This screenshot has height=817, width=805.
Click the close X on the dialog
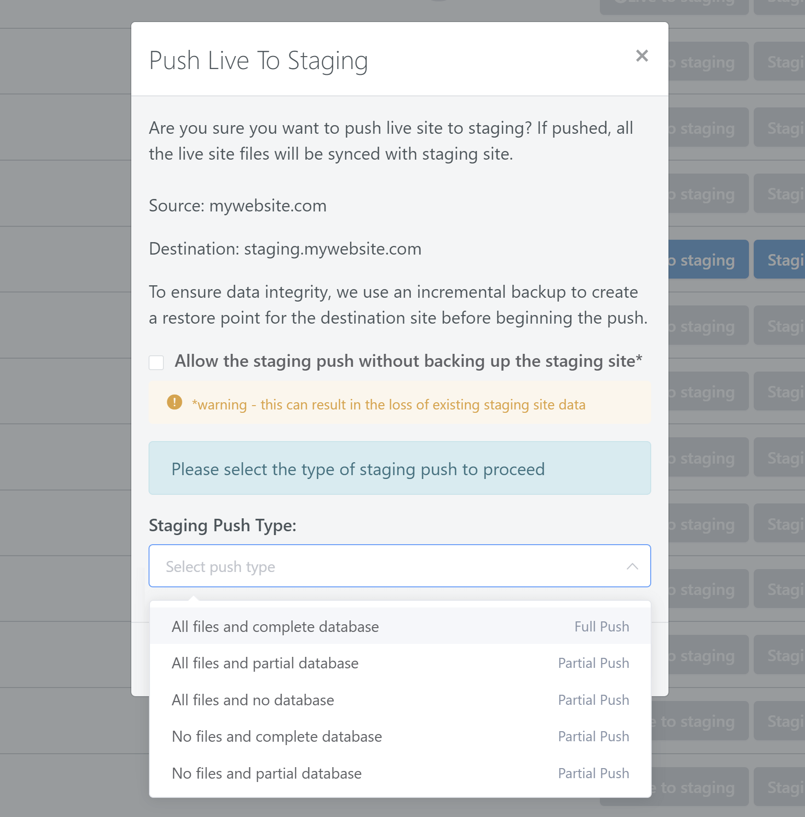point(642,56)
